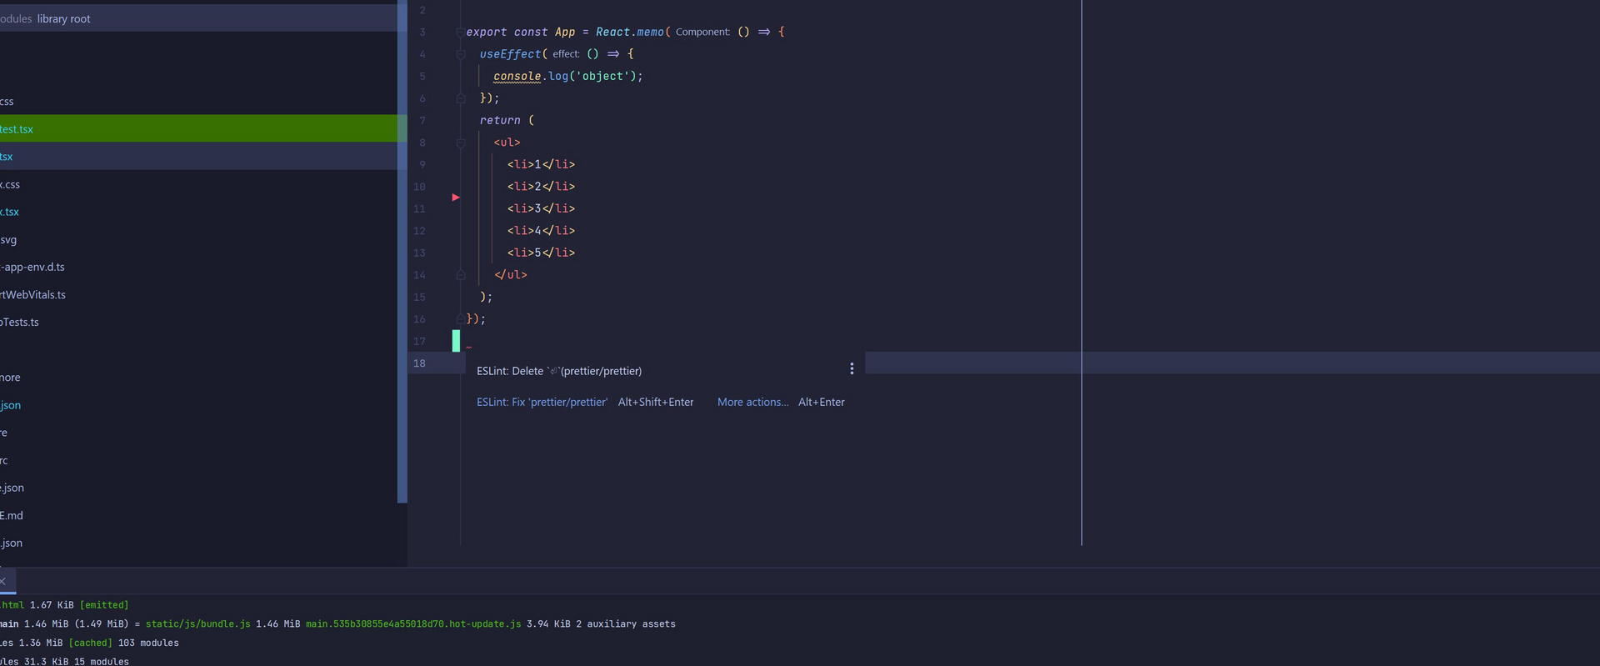Open the svg file in project tree
Image resolution: width=1600 pixels, height=666 pixels.
coord(8,239)
